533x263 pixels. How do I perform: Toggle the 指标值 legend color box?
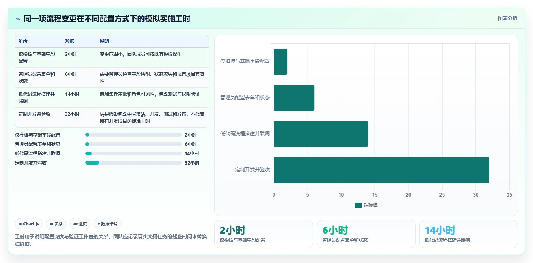pyautogui.click(x=358, y=205)
